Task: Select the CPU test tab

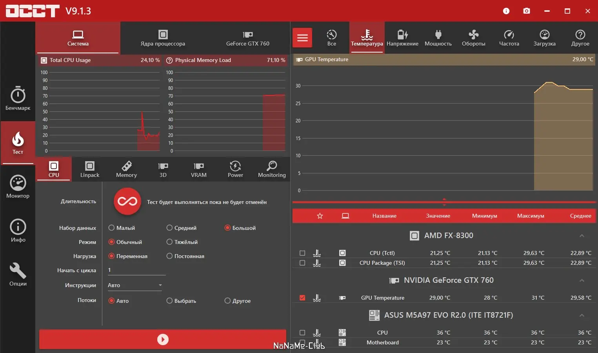Action: tap(54, 169)
